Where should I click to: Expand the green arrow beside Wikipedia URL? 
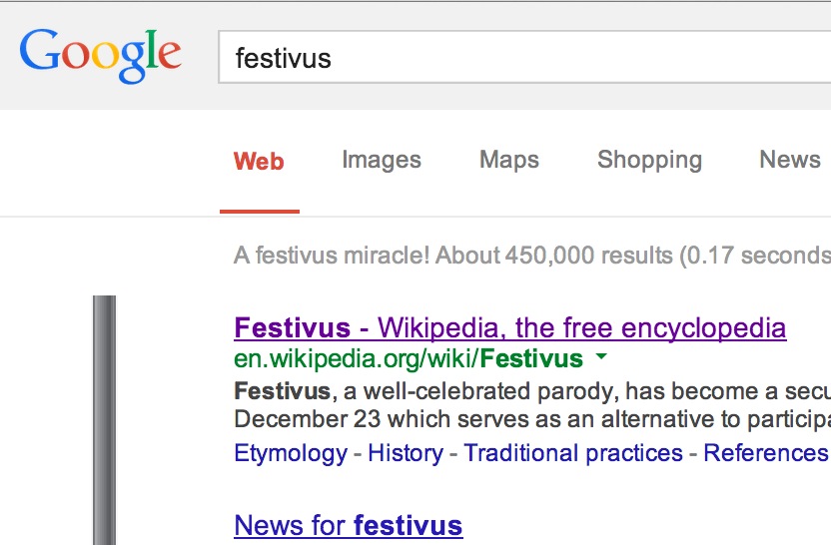[600, 357]
